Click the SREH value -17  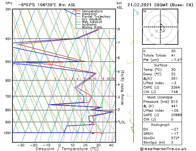point(174,134)
